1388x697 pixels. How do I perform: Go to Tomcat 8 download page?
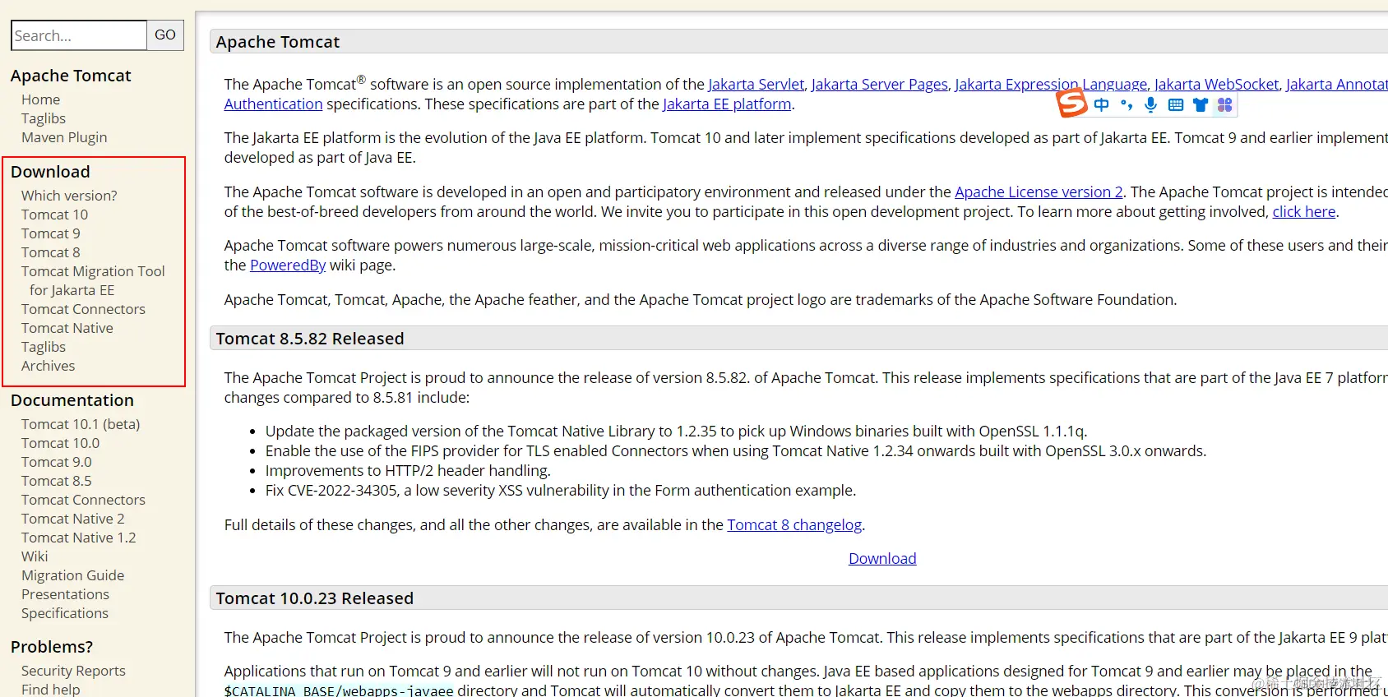click(51, 252)
